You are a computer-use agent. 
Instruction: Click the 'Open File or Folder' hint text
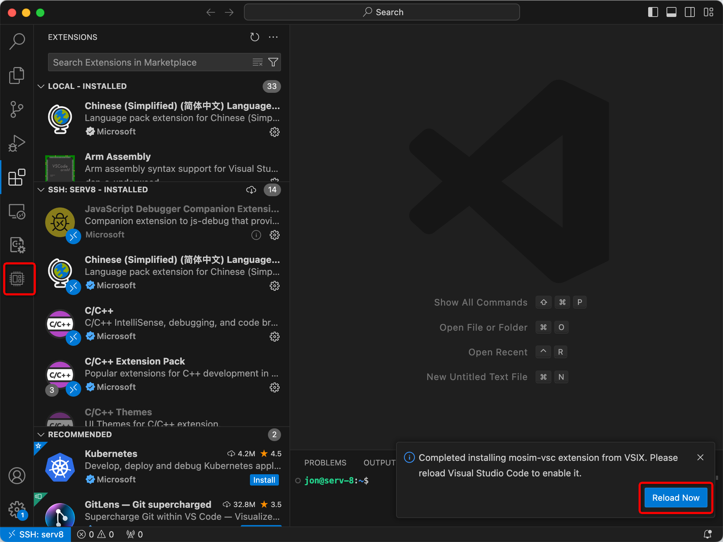[x=483, y=327]
